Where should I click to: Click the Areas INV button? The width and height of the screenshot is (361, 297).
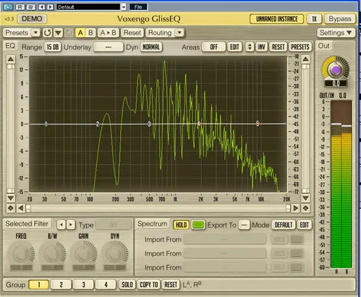tap(261, 47)
